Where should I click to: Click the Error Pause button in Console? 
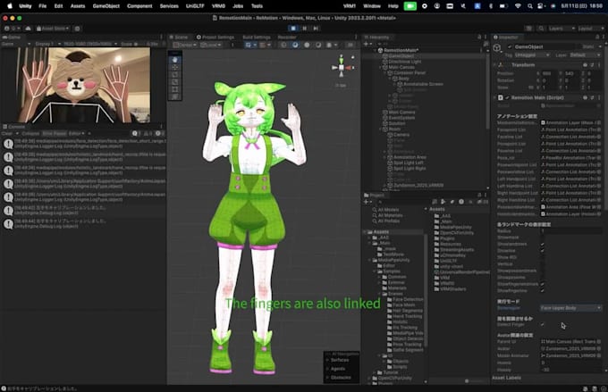pos(55,133)
